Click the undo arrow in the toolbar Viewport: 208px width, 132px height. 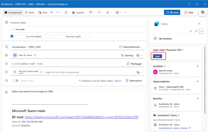pos(52,13)
